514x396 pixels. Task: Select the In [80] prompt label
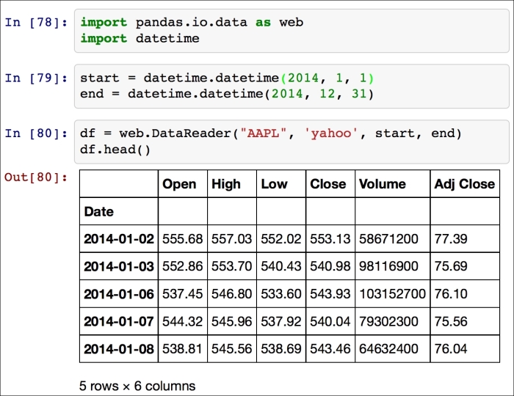point(36,133)
